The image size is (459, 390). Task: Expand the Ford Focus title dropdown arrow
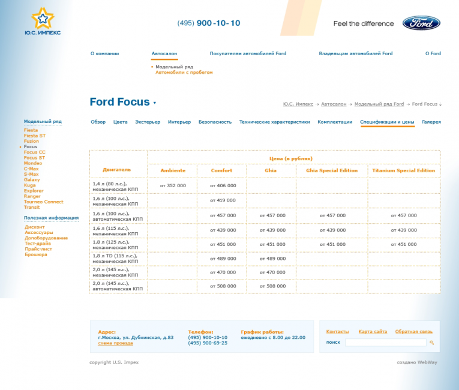tap(155, 103)
